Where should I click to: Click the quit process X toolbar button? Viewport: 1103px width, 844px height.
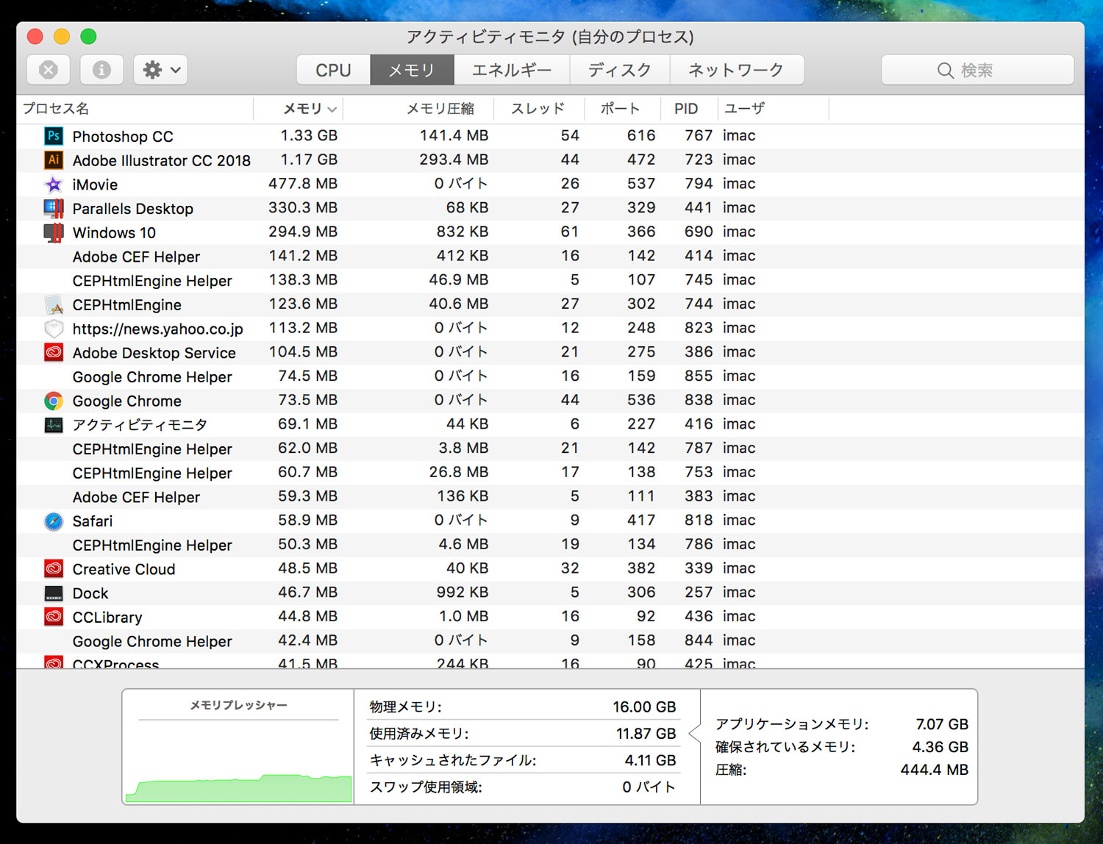pyautogui.click(x=49, y=70)
